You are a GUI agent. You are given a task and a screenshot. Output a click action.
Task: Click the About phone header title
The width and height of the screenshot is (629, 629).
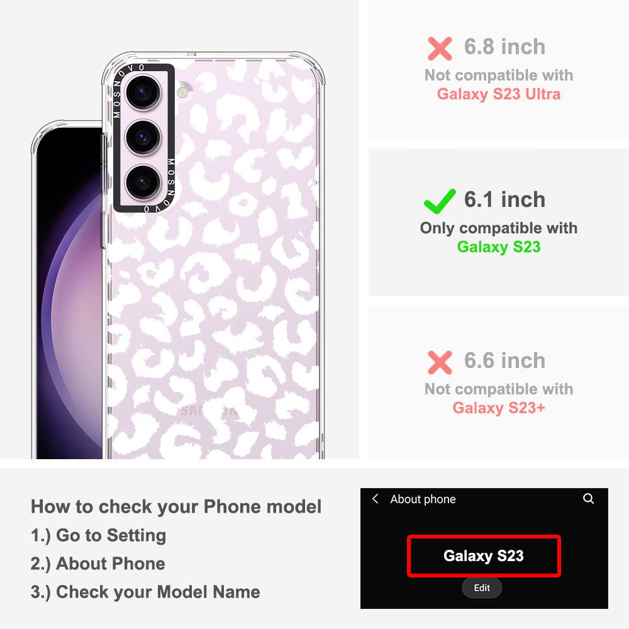[423, 499]
